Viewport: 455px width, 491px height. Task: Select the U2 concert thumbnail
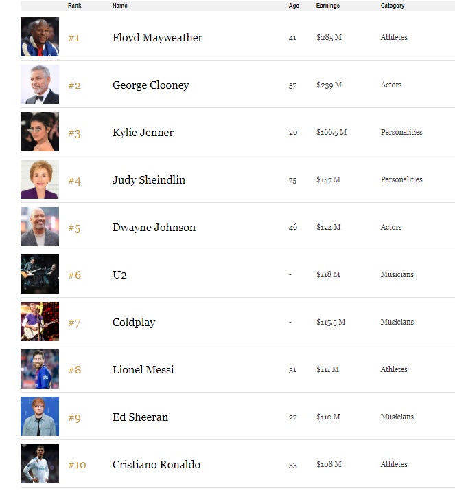click(x=40, y=274)
